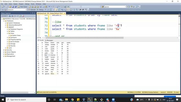Switch to the Messages tab
The height and width of the screenshot is (102, 181).
pyautogui.click(x=49, y=40)
